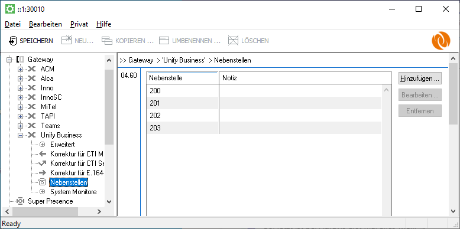Screen dimensions: 460x229
Task: Click the green gear application icon
Action: click(x=10, y=9)
